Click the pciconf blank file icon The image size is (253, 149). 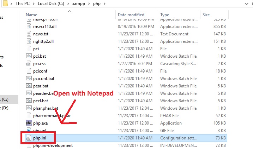29,71
